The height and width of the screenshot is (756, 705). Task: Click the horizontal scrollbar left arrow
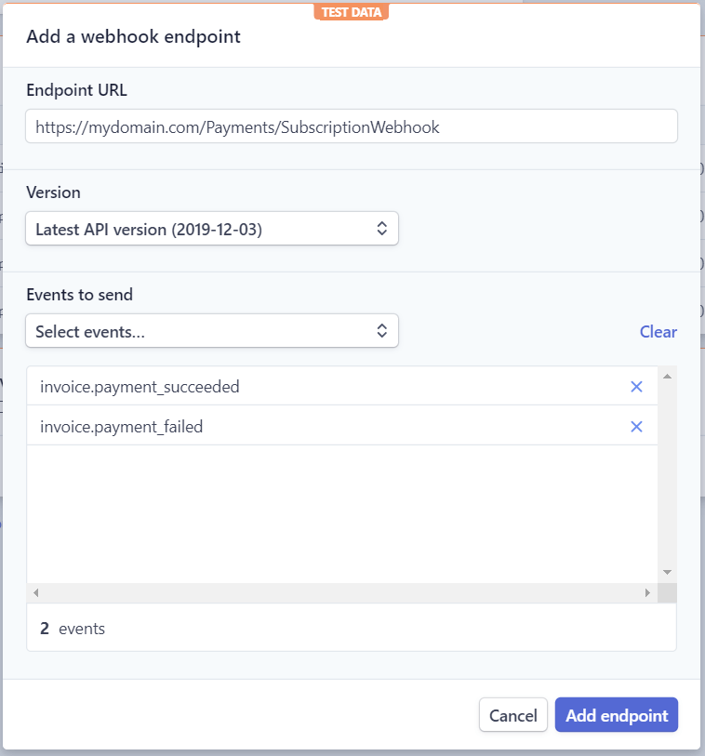click(35, 591)
